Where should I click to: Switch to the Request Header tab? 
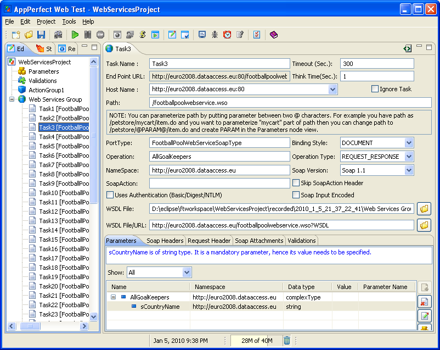(209, 241)
